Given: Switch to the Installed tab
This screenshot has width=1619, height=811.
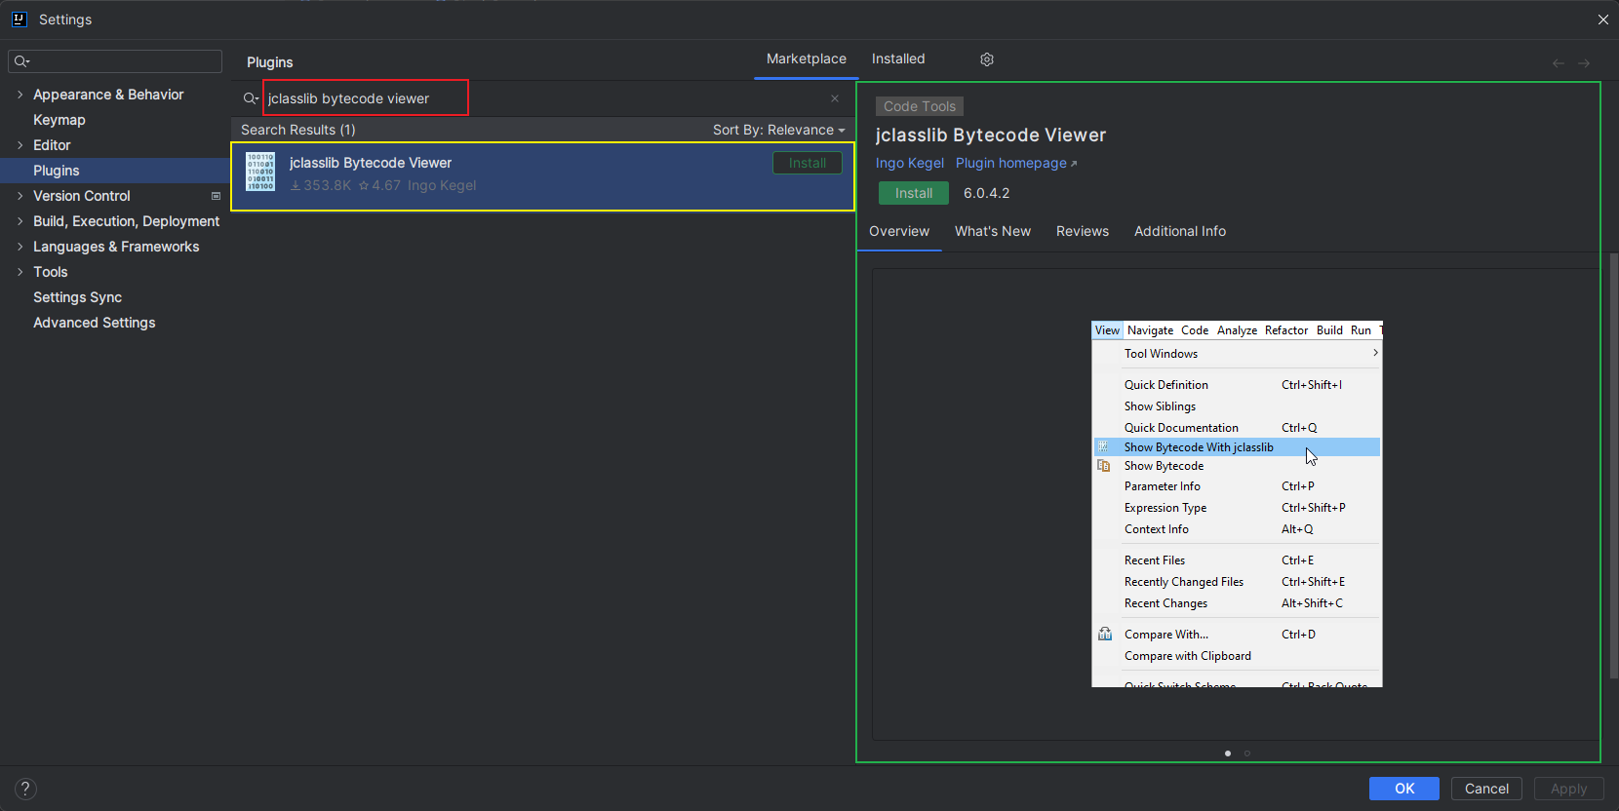Looking at the screenshot, I should pos(898,58).
